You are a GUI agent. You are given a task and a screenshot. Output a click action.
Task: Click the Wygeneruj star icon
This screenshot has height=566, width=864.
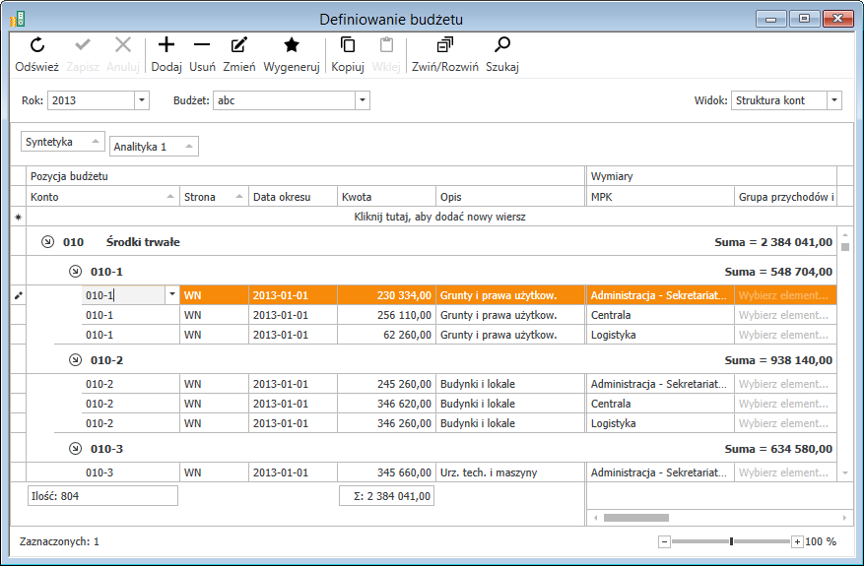pos(292,45)
